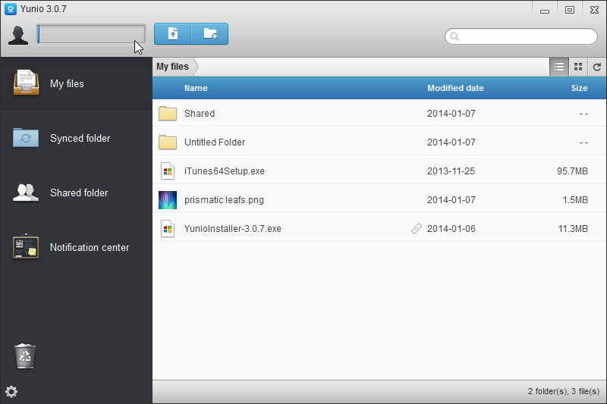Select the prismatic leafs.png thumbnail
Viewport: 607px width, 404px height.
coord(168,200)
